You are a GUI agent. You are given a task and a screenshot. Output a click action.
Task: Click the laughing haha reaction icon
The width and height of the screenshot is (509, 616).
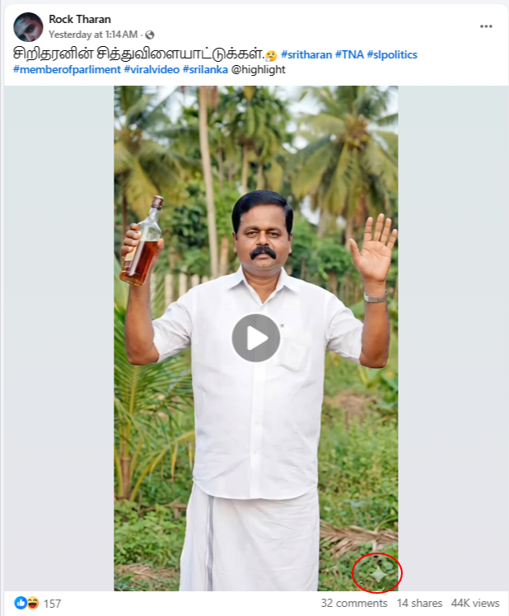coord(33,603)
